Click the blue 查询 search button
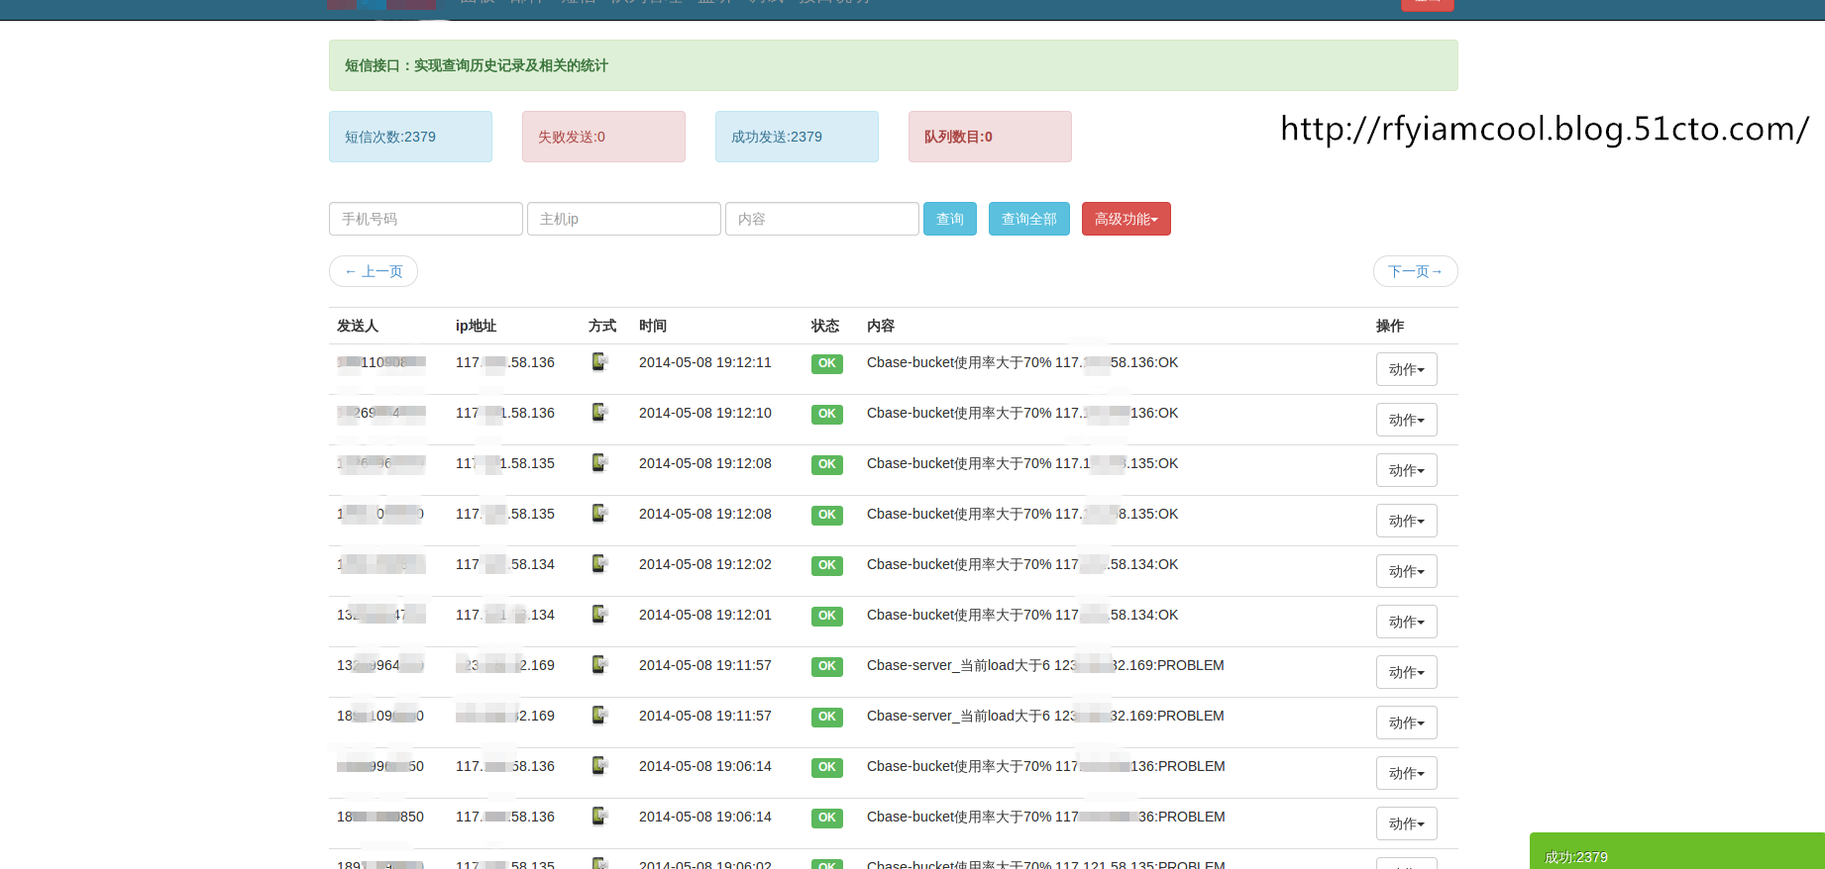Screen dimensions: 1825x869 point(949,219)
